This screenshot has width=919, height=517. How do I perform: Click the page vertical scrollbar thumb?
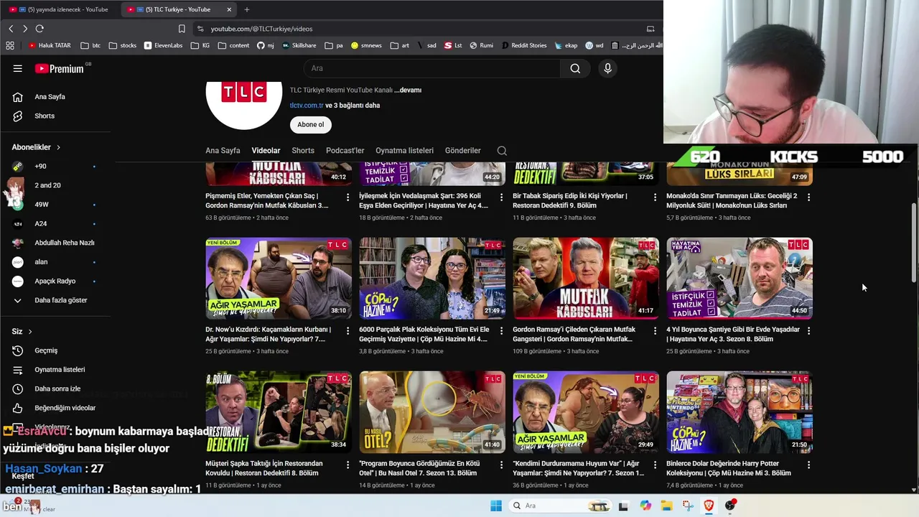click(x=914, y=243)
